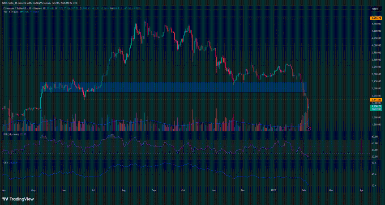Click the 3,750.00 price axis label
Viewport: 385px width, 205px height.
pos(376,52)
